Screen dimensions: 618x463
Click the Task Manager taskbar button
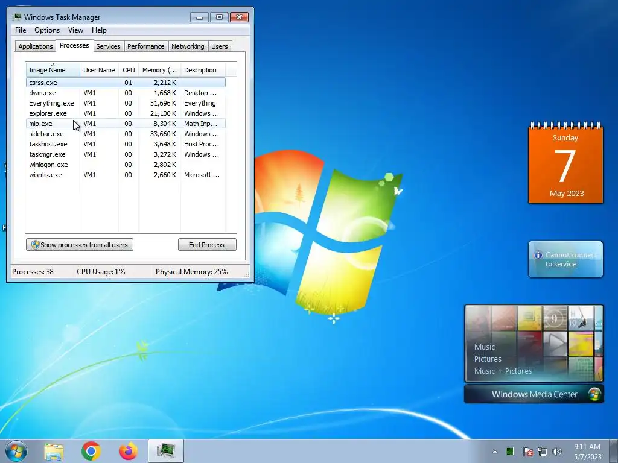[166, 451]
